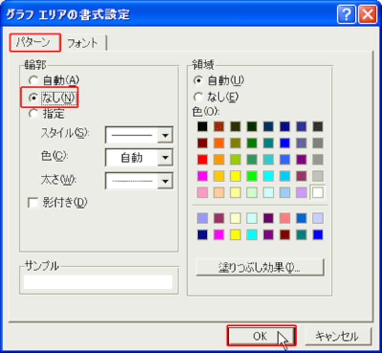Enable the 影付き(D) shadow checkbox

pos(33,203)
